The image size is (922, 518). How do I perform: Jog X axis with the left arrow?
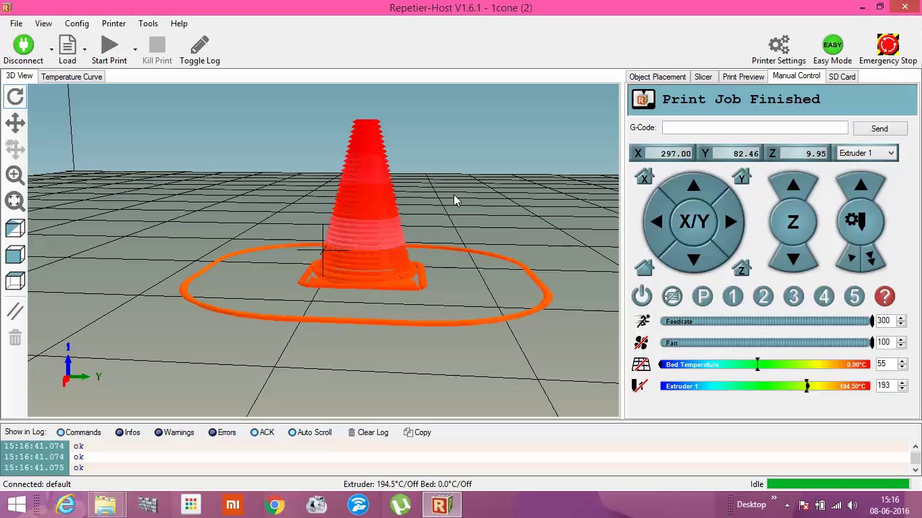click(x=657, y=221)
